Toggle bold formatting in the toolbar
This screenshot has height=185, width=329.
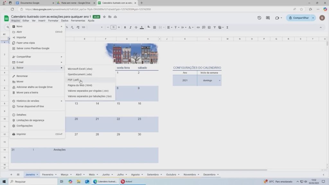pyautogui.click(x=125, y=27)
